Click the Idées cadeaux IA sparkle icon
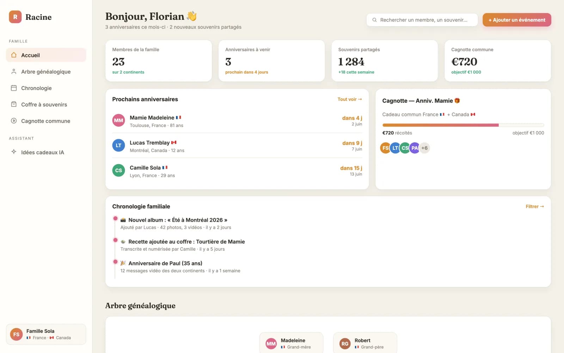564x353 pixels. coord(14,152)
